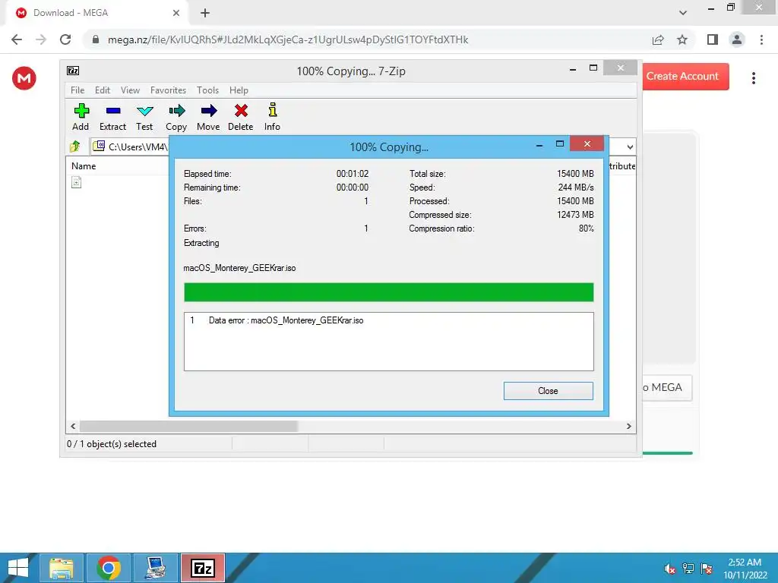This screenshot has height=583, width=778.
Task: Click the Action Center flag tray icon
Action: pyautogui.click(x=707, y=568)
